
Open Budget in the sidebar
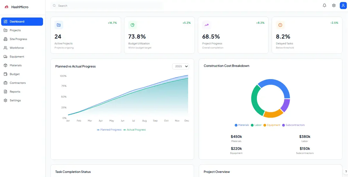22,74
